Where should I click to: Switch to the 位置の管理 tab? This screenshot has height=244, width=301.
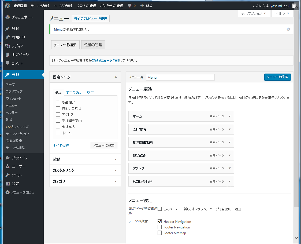pos(93,45)
